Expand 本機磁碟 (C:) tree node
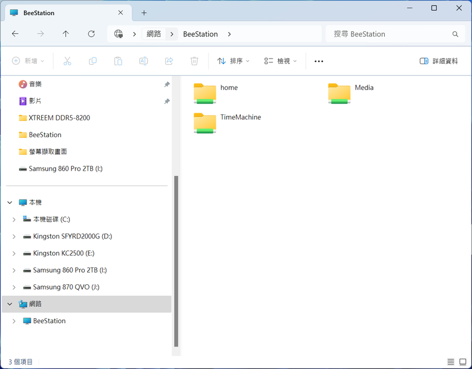The width and height of the screenshot is (472, 369). pos(14,220)
